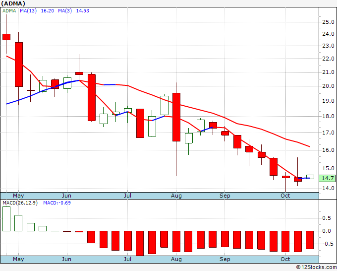This screenshot has height=271, width=337.
Task: Click the highlighted 14.7 current price tag
Action: [x=327, y=178]
